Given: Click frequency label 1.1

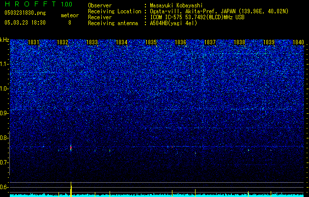Looking at the screenshot, I should [4, 64].
